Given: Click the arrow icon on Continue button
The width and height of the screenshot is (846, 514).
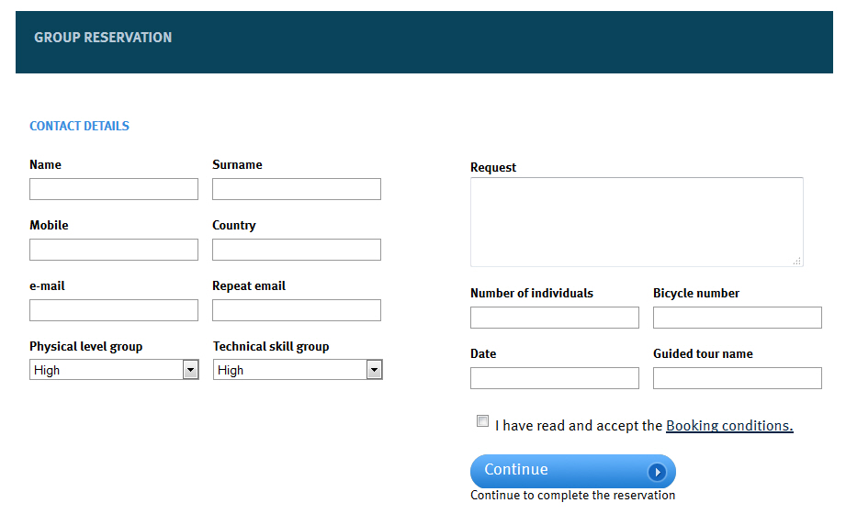Looking at the screenshot, I should pos(657,472).
